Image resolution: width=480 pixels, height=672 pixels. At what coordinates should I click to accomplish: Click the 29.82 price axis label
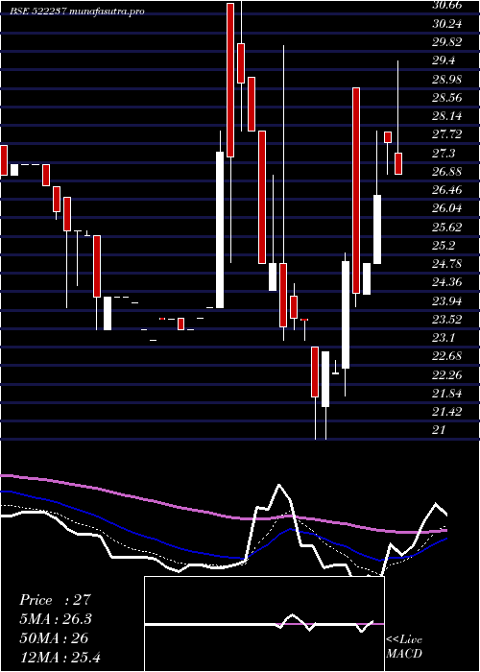click(447, 42)
